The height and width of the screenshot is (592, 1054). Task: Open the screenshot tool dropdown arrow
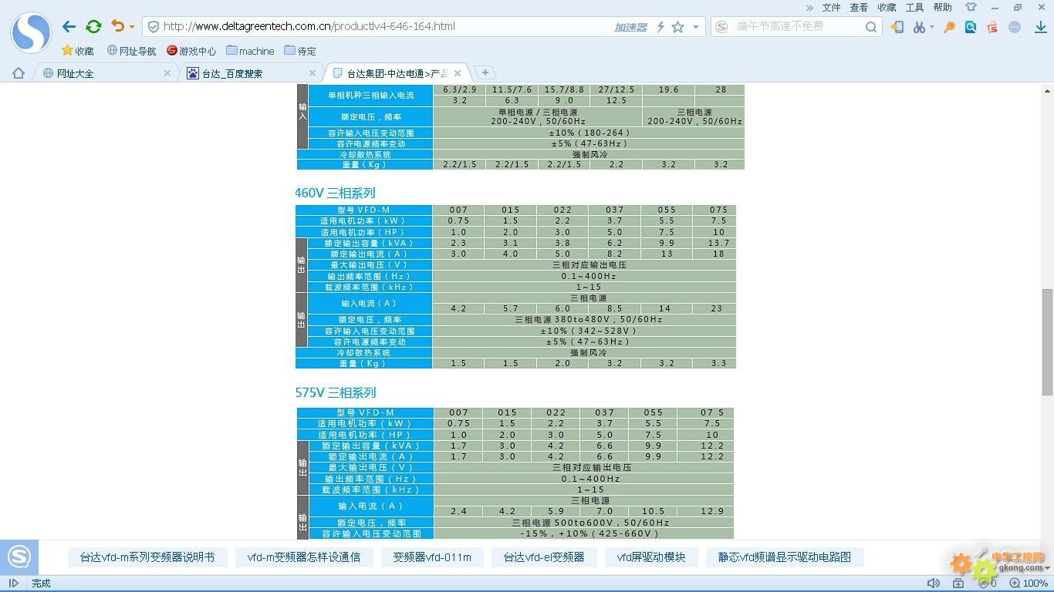(x=931, y=27)
